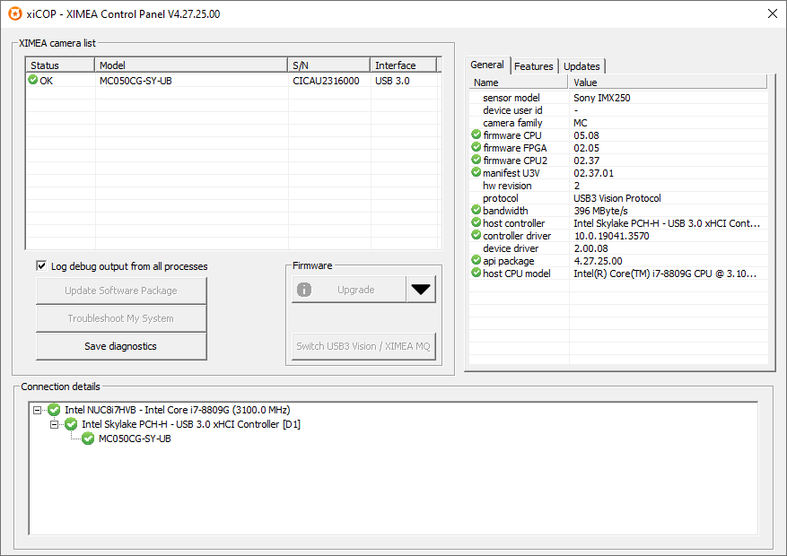Click Switch USB3 Vision / XIMEA MQ button
Viewport: 787px width, 556px height.
click(x=363, y=346)
